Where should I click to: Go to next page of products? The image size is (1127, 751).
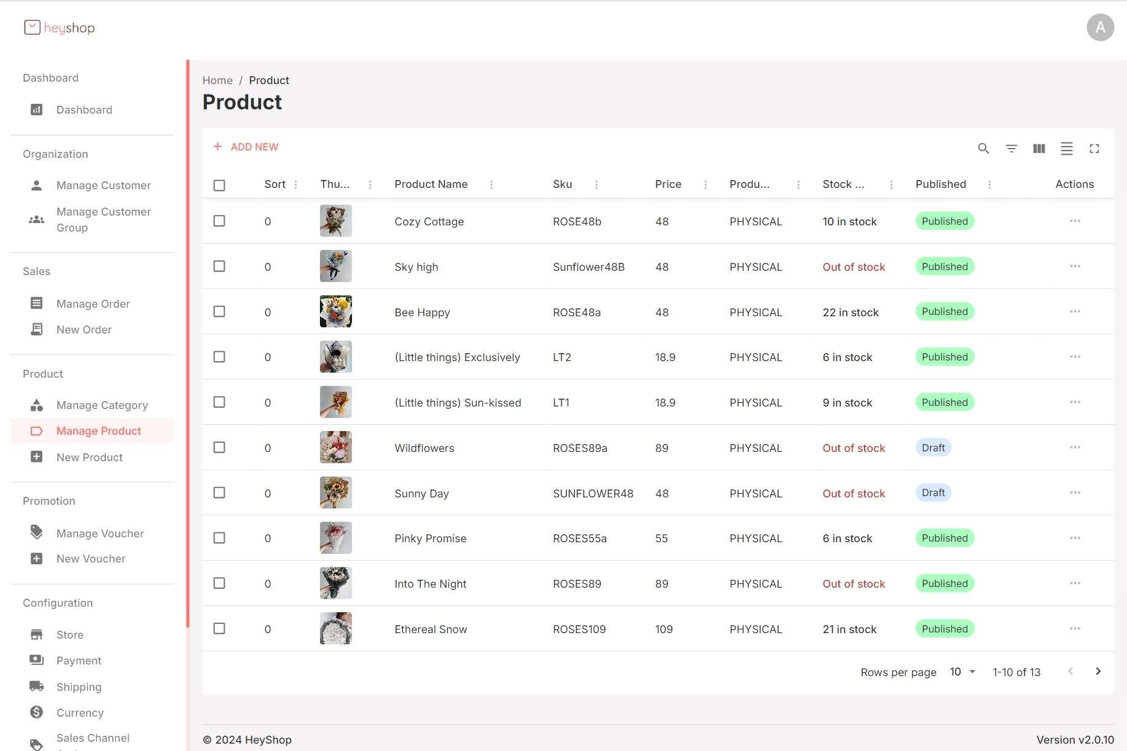[x=1098, y=672]
